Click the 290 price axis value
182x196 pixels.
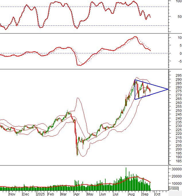pos(179,79)
